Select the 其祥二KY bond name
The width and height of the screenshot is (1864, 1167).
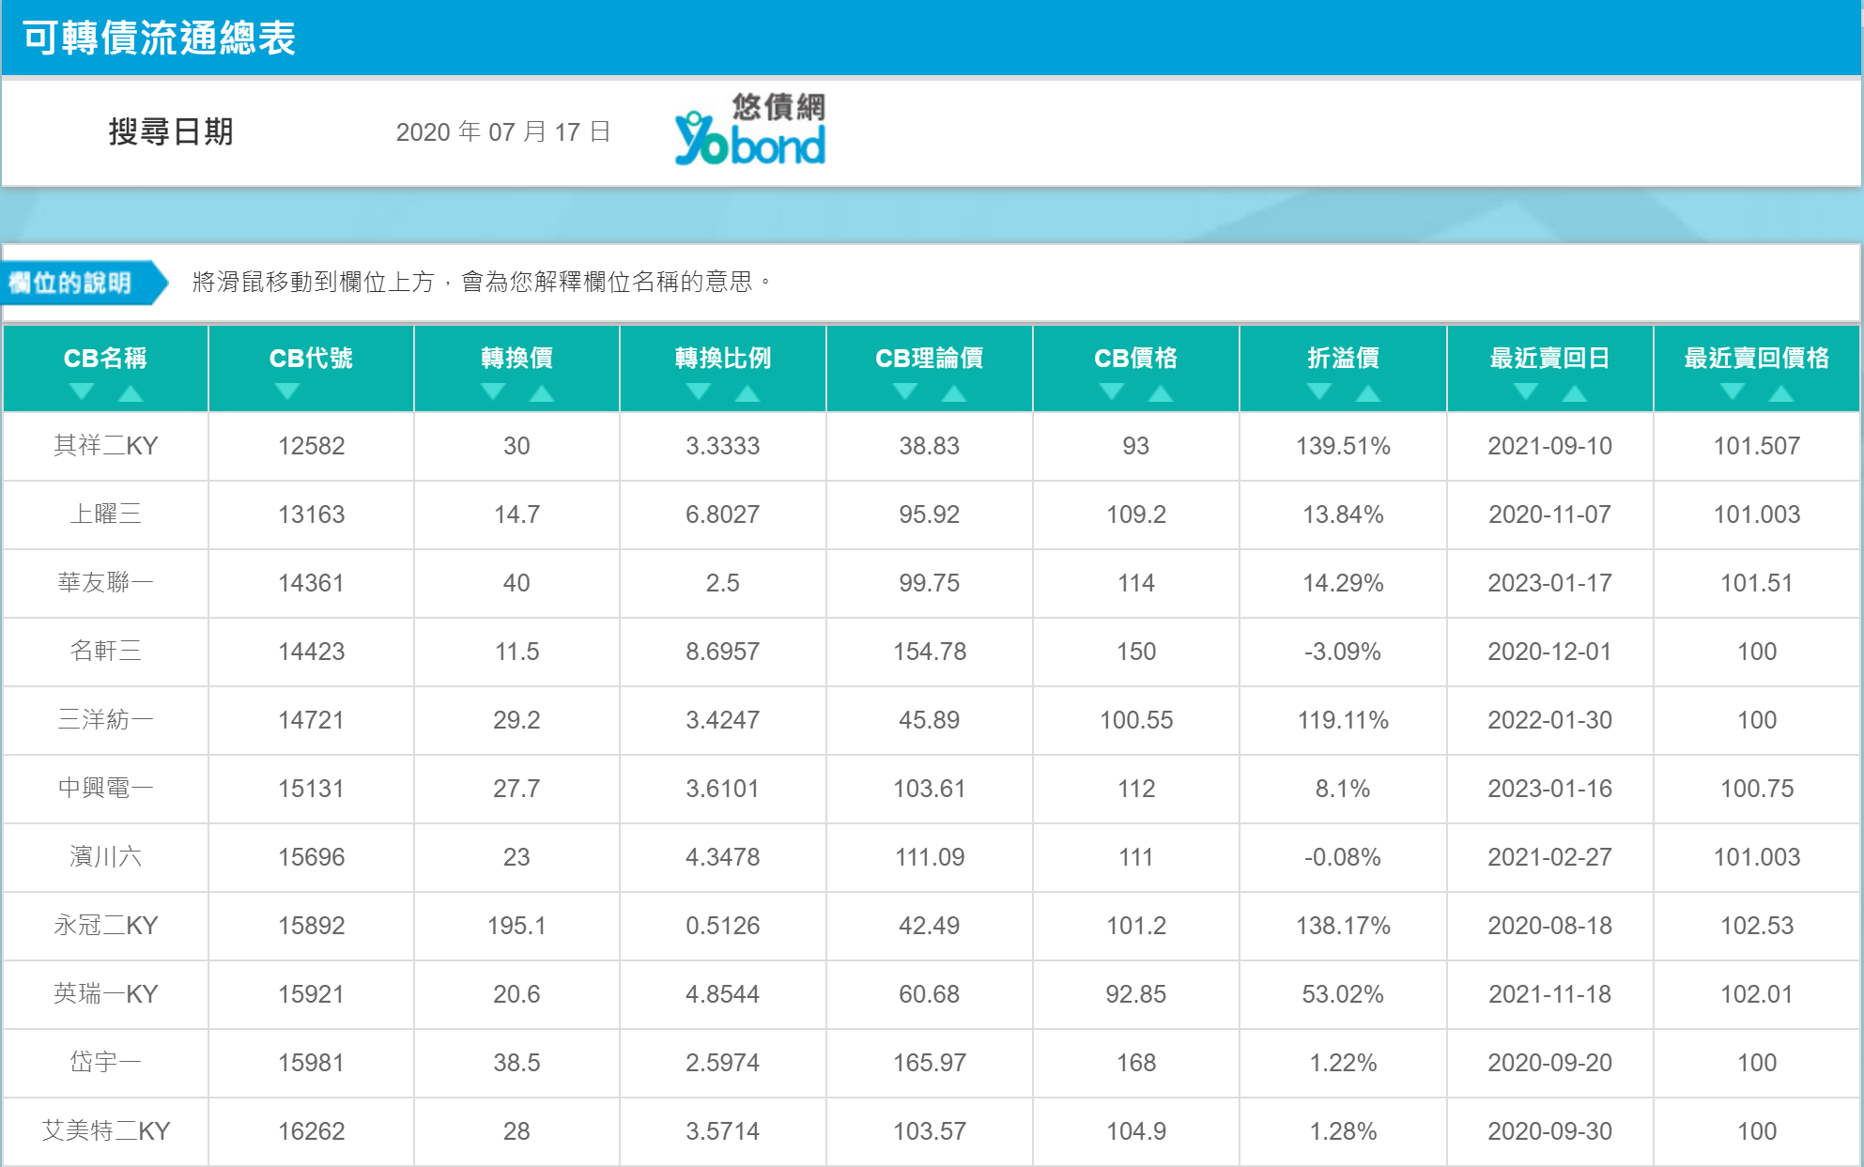click(105, 445)
